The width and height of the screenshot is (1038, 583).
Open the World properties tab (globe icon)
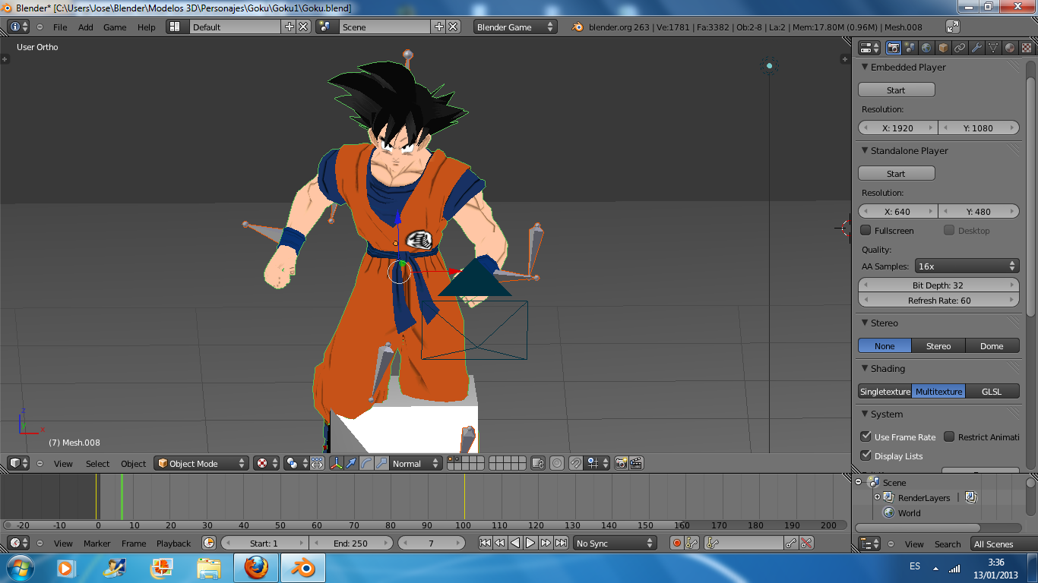(x=926, y=48)
